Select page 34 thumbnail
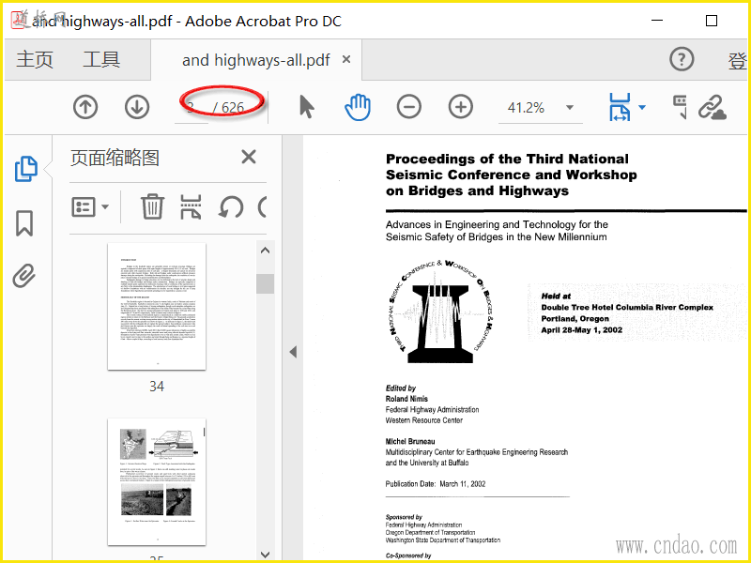This screenshot has width=751, height=563. [157, 307]
